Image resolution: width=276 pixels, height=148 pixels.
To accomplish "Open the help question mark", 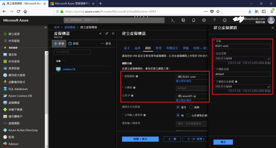I will point(214,20).
